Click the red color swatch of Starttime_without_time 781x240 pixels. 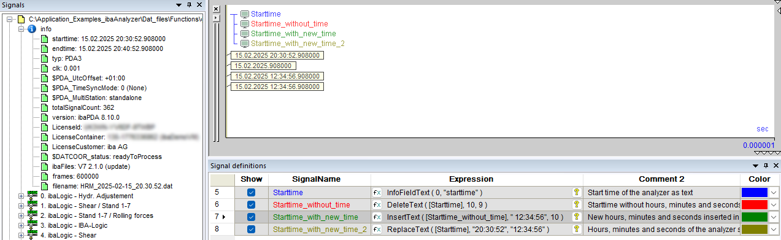pyautogui.click(x=755, y=204)
